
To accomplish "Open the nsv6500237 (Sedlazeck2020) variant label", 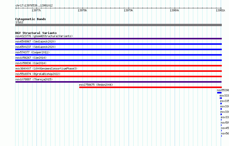I will (36, 47).
